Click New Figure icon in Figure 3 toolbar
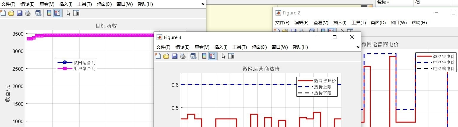 pyautogui.click(x=158, y=56)
